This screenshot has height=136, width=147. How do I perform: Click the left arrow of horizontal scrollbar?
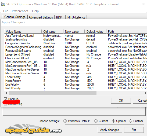[6, 93]
